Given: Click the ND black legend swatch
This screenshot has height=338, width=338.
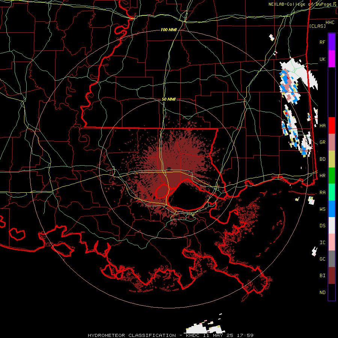Looking at the screenshot, I should click(x=332, y=292).
